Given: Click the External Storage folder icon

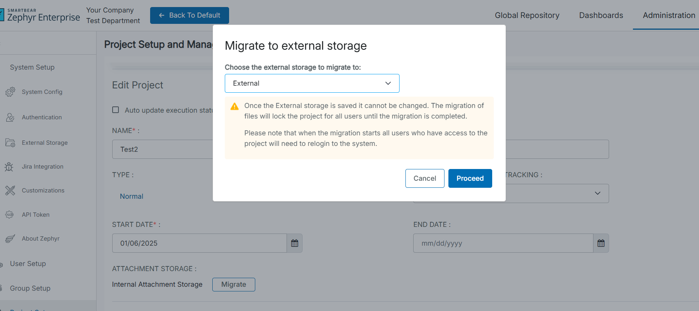Looking at the screenshot, I should click(10, 143).
